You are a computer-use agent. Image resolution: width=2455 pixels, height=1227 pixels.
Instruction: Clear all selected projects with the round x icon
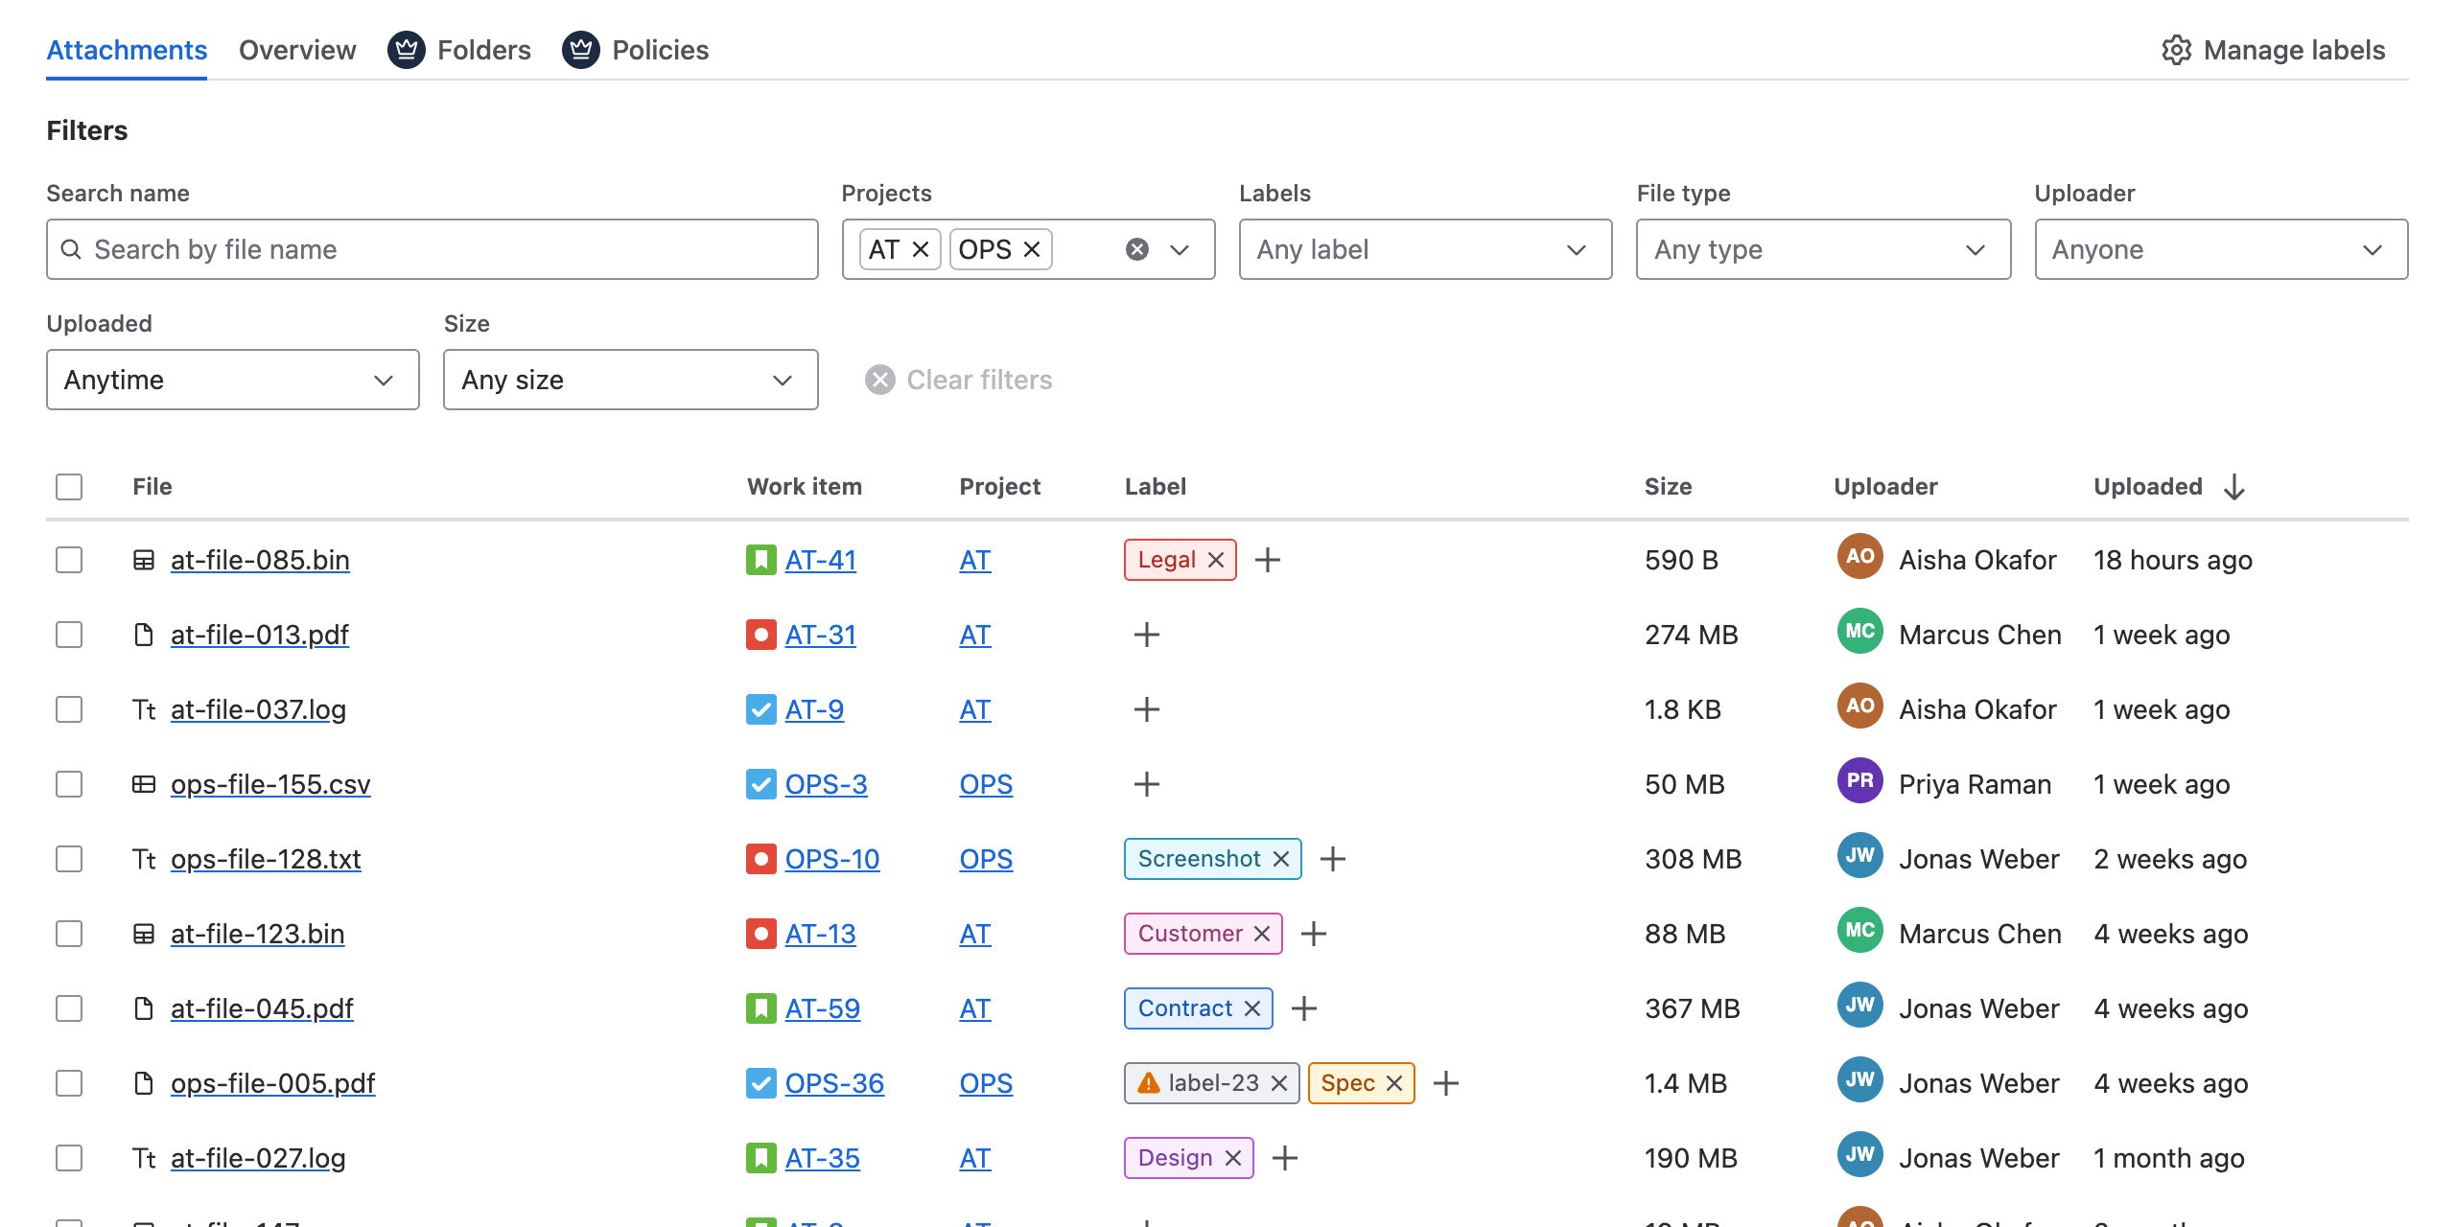pyautogui.click(x=1137, y=249)
